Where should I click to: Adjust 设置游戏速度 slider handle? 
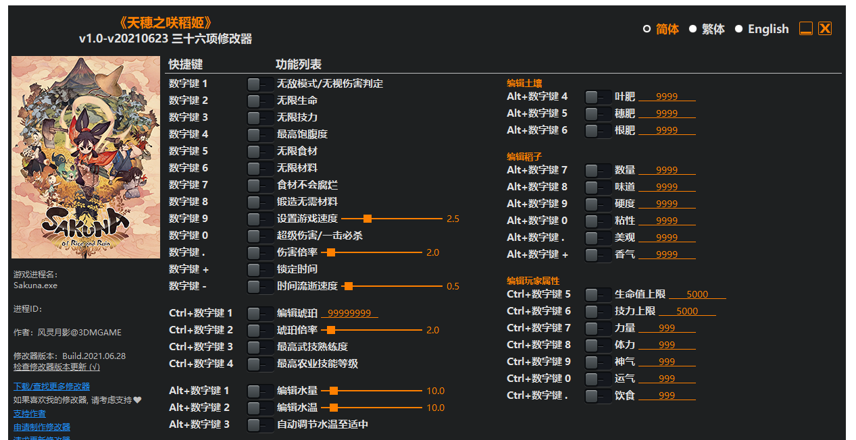(x=368, y=219)
